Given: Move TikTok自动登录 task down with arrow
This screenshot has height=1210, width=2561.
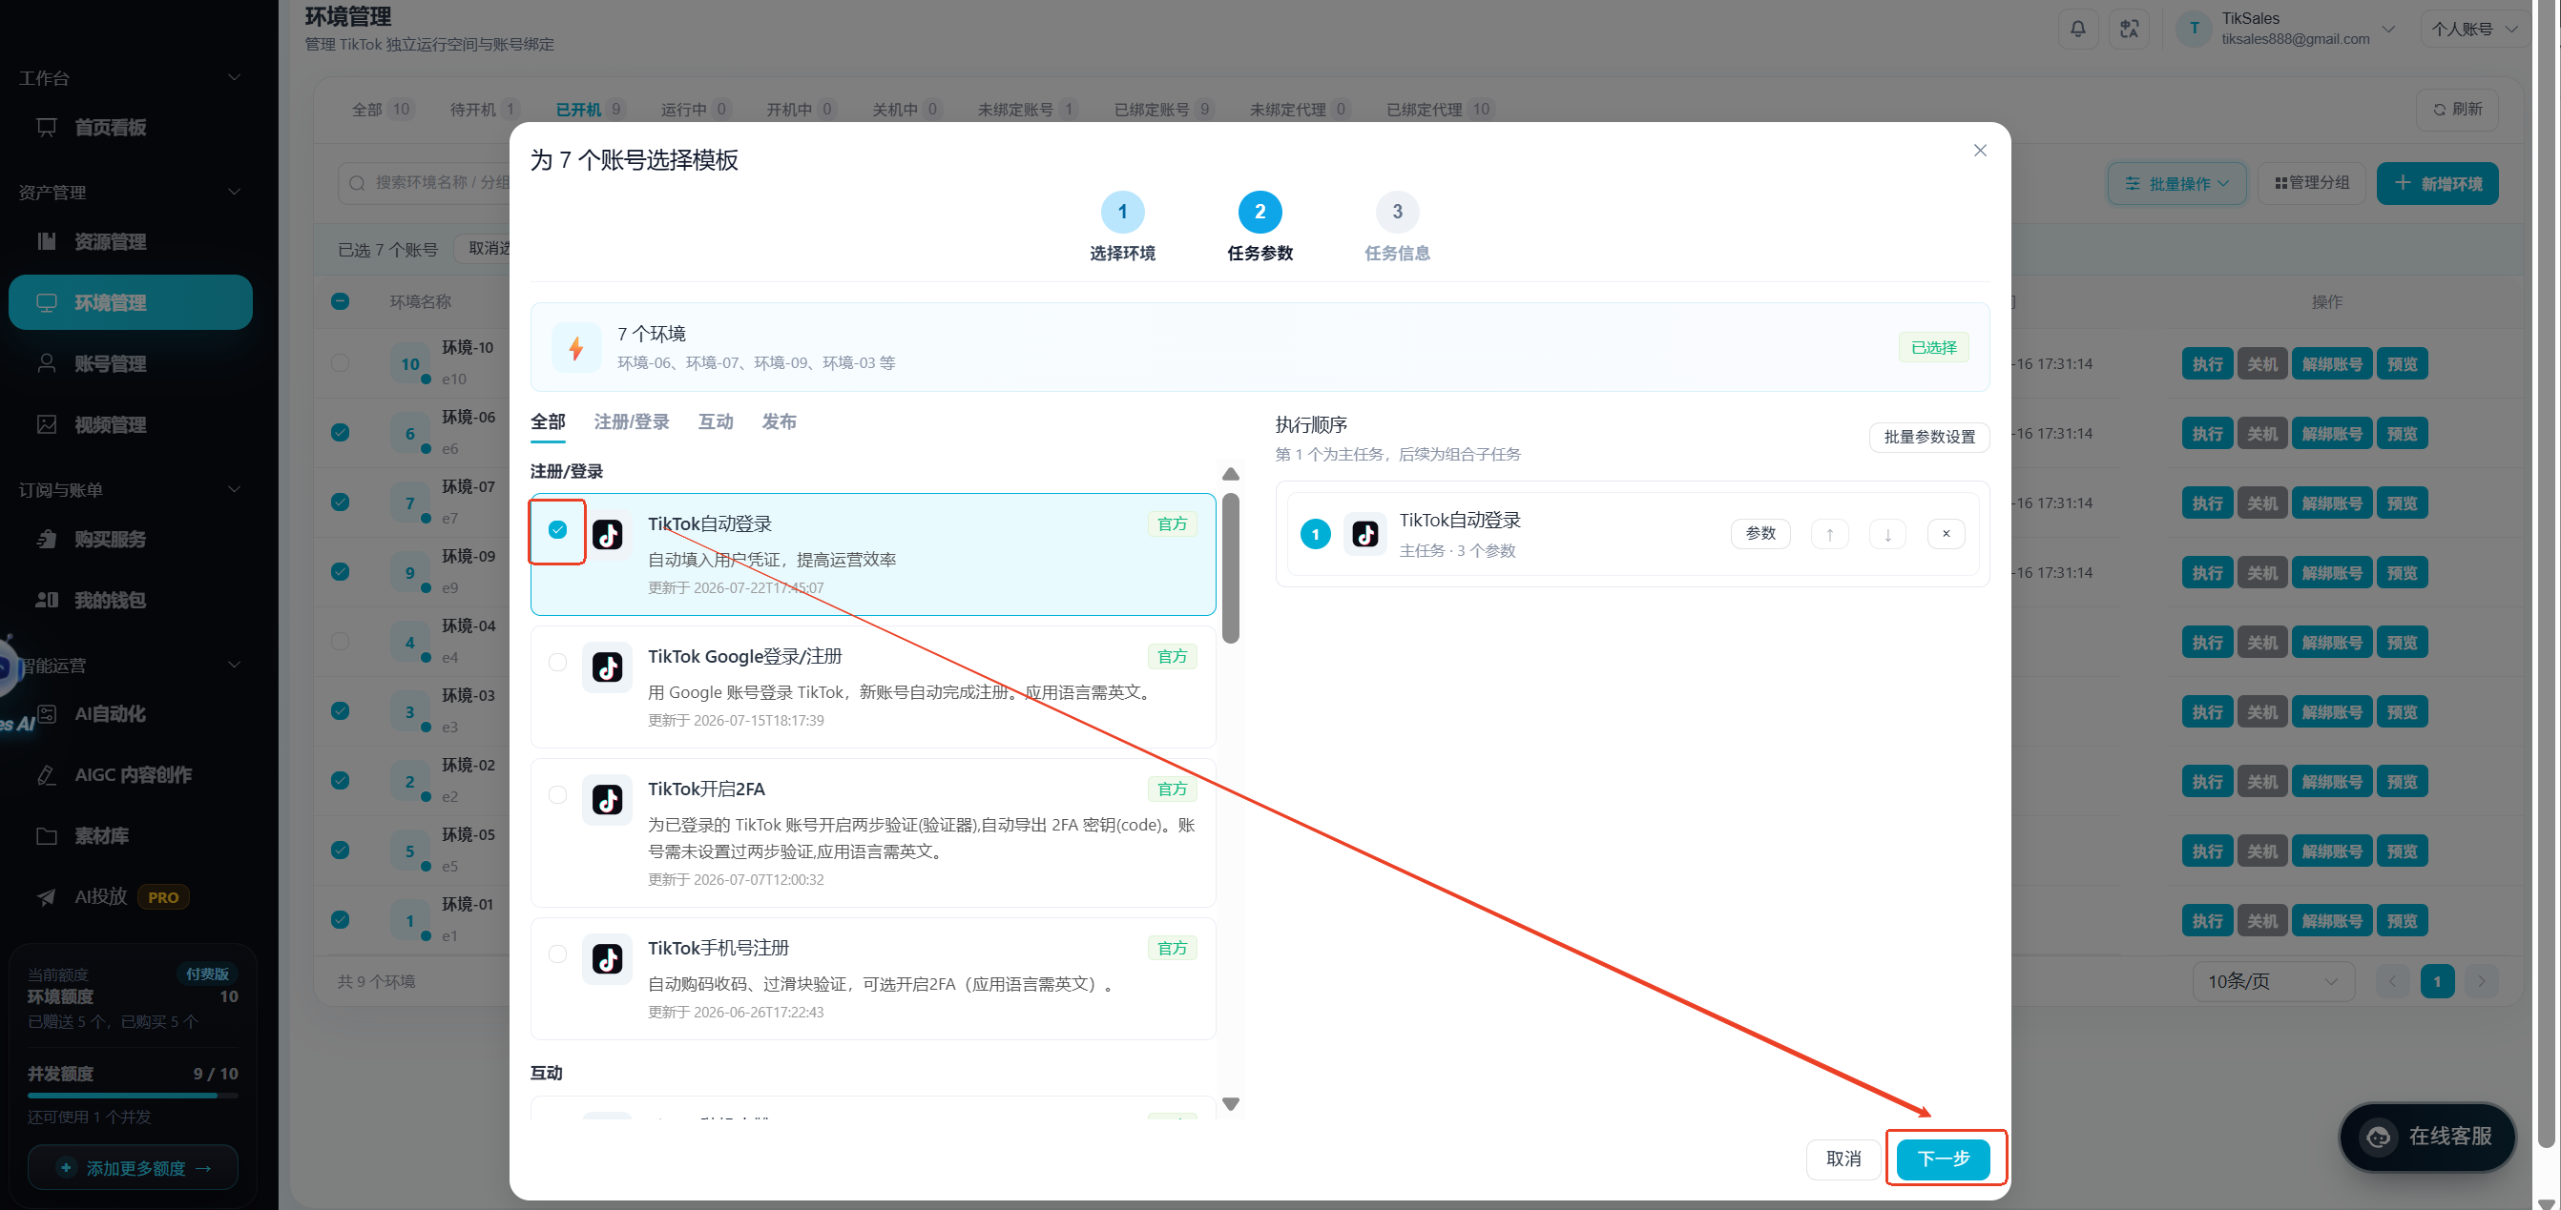Looking at the screenshot, I should click(1887, 535).
